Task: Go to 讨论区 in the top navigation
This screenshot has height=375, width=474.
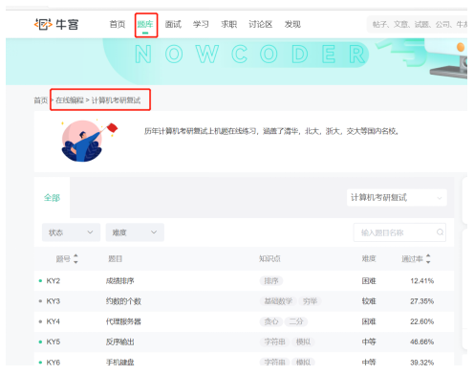Action: (261, 24)
